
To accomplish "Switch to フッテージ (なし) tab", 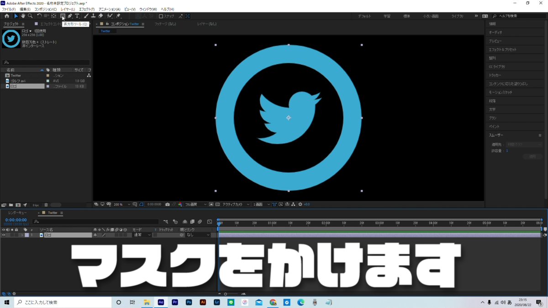I will point(165,24).
